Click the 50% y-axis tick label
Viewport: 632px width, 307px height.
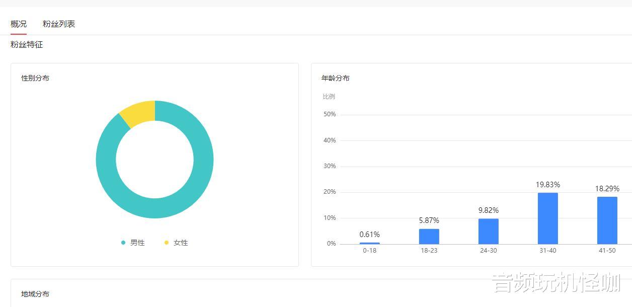tap(330, 114)
